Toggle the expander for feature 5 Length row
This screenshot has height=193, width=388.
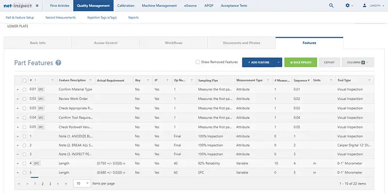17,173
